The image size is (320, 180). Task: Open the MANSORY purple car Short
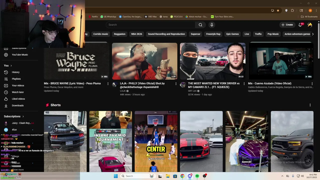click(x=247, y=141)
